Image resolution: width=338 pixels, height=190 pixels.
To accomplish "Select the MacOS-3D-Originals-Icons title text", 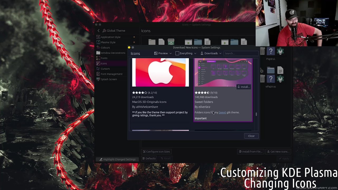I will (149, 102).
